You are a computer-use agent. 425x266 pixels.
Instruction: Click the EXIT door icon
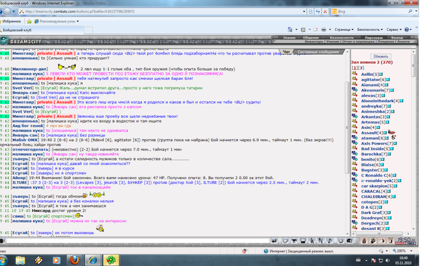[x=391, y=241]
